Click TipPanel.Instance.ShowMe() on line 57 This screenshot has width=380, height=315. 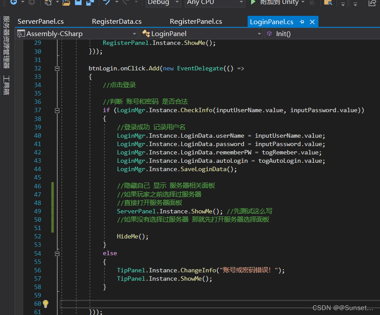click(163, 278)
